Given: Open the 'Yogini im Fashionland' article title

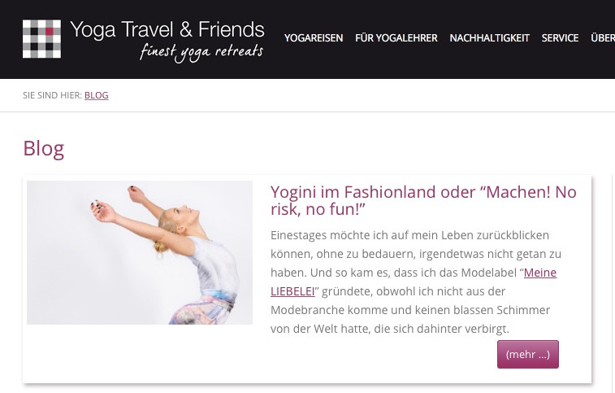Looking at the screenshot, I should pos(423,200).
